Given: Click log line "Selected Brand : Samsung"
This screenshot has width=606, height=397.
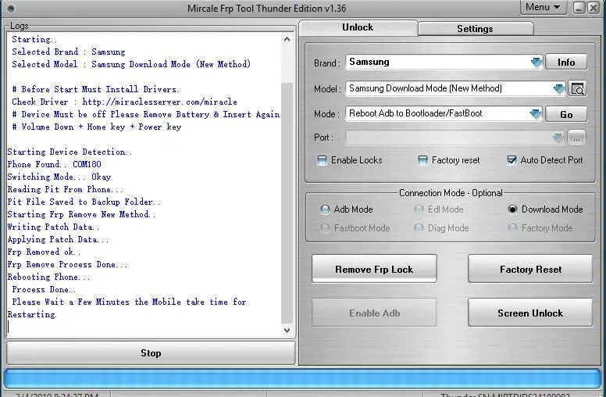Looking at the screenshot, I should point(69,52).
